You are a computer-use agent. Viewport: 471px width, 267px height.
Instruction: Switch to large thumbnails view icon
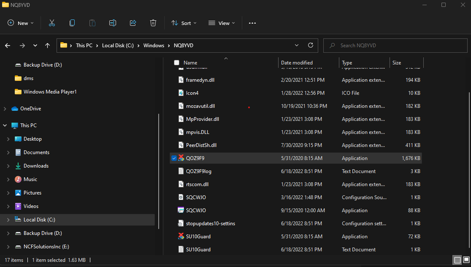point(466,260)
